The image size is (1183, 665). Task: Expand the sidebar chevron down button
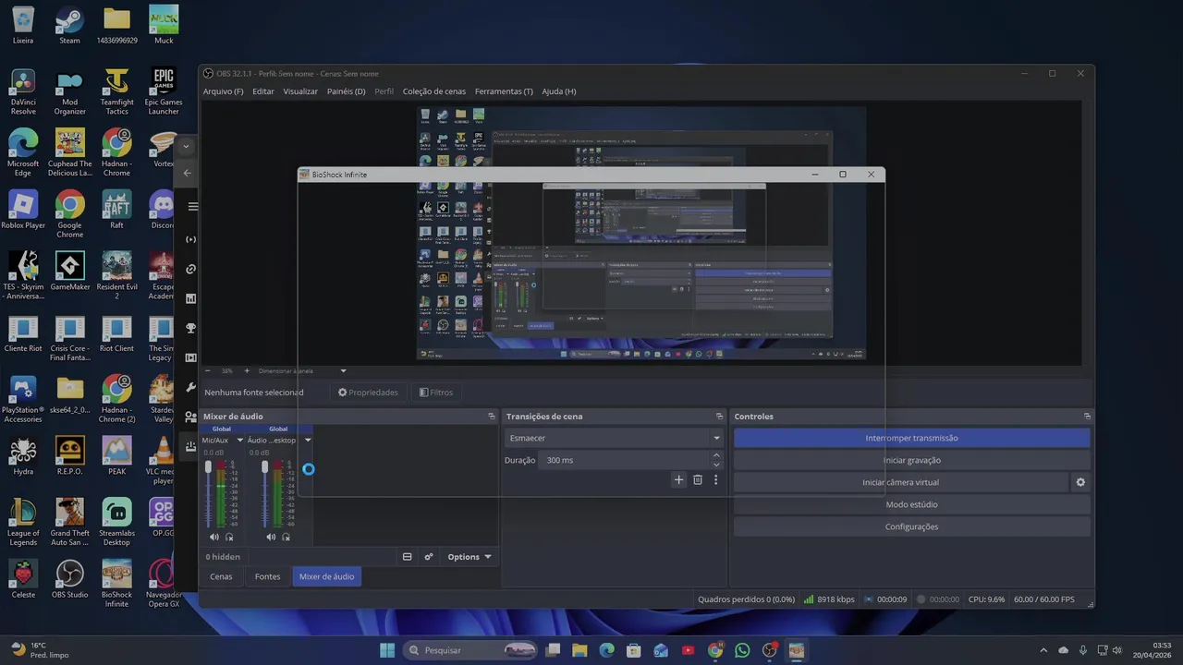[x=187, y=146]
